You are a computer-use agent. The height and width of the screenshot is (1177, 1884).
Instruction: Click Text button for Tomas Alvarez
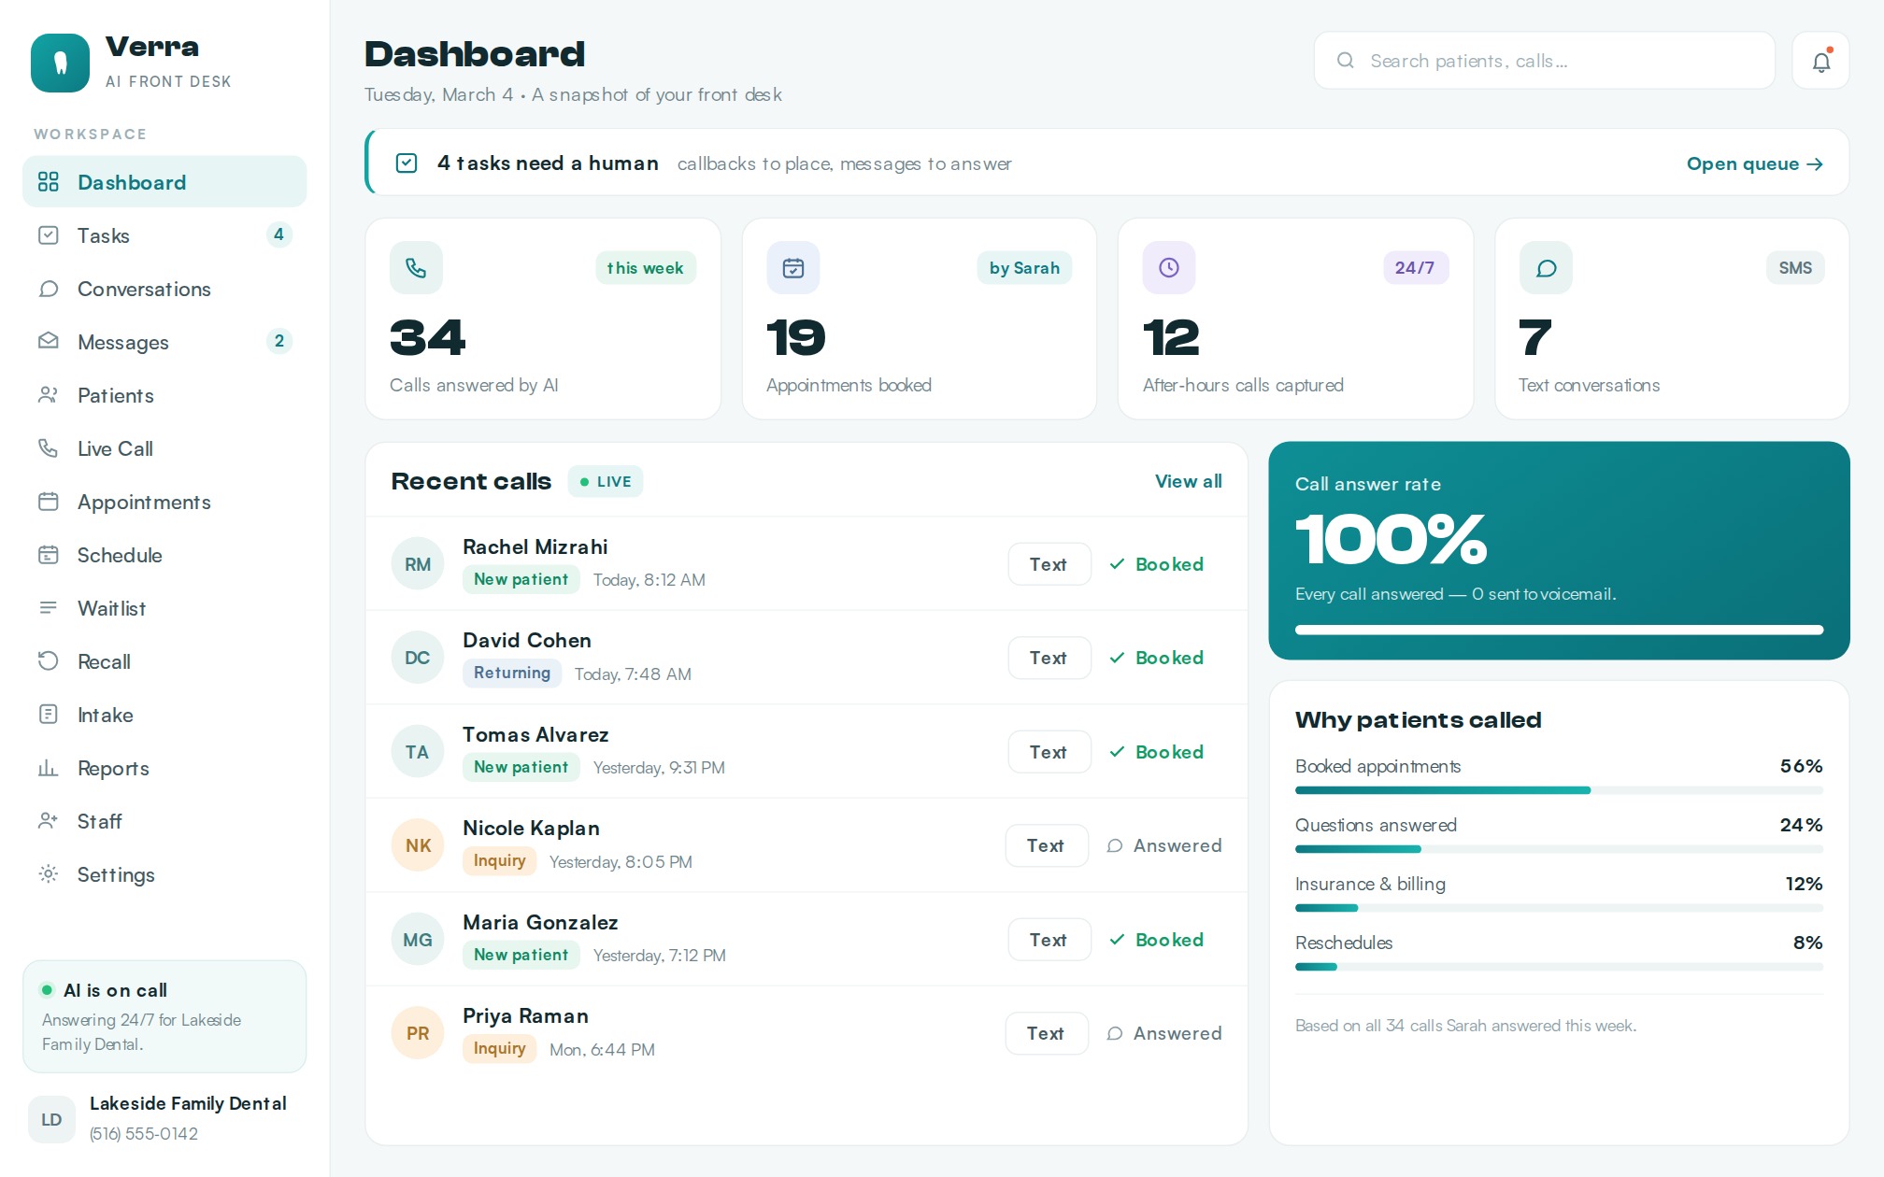tap(1049, 752)
